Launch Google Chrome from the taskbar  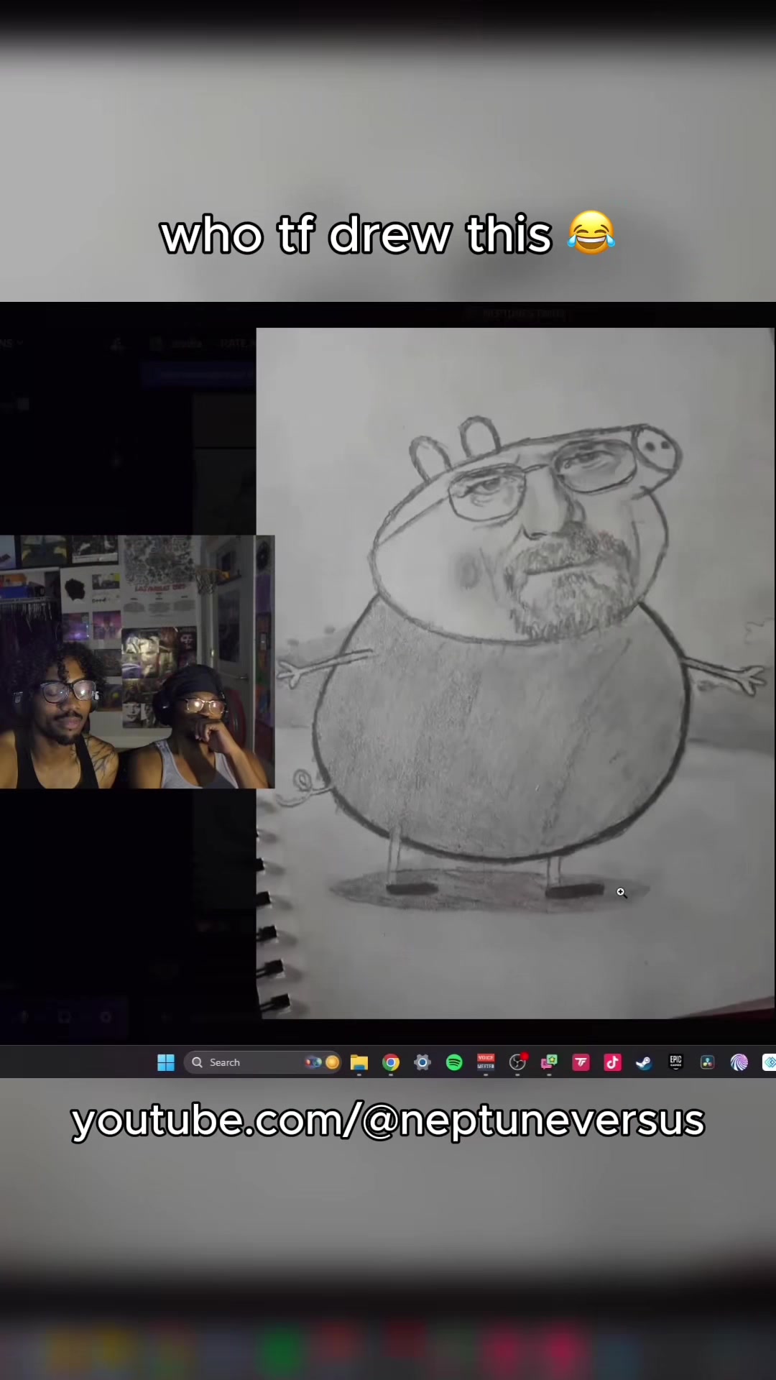tap(391, 1062)
